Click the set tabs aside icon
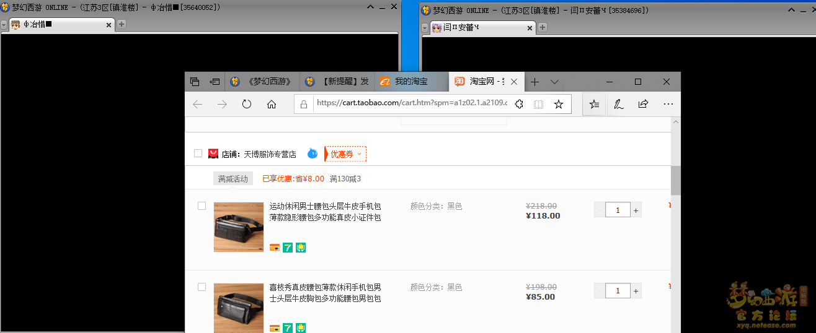816x333 pixels. (215, 82)
